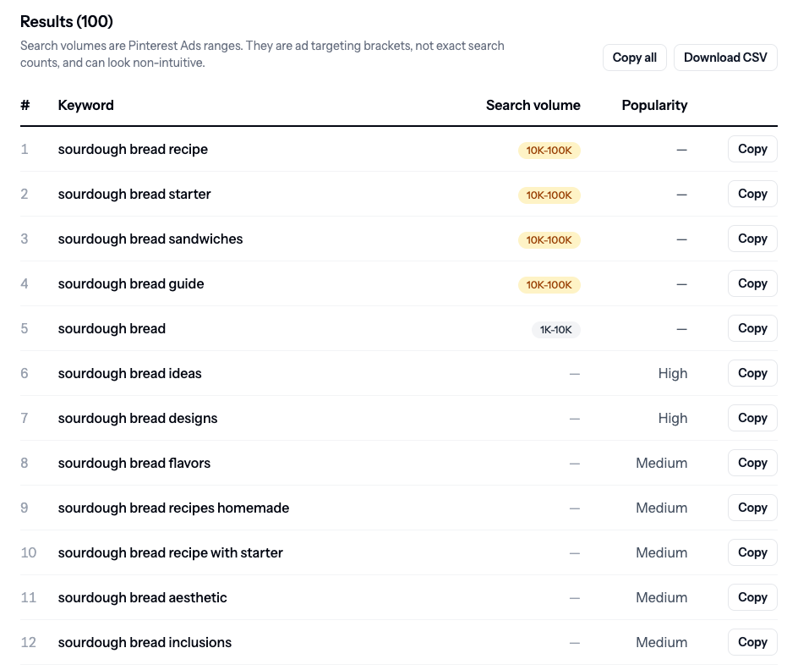
Task: Click 10K-100K badge for sourdough bread sandwiches
Action: (x=549, y=239)
